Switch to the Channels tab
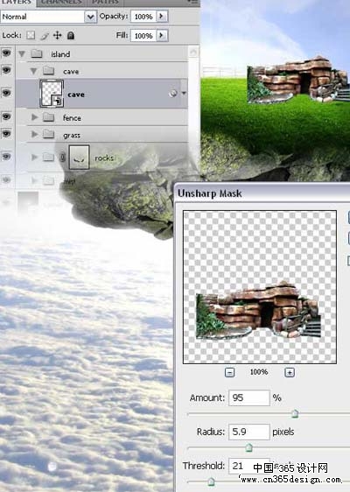Viewport: 350px width, 492px height. click(61, 3)
